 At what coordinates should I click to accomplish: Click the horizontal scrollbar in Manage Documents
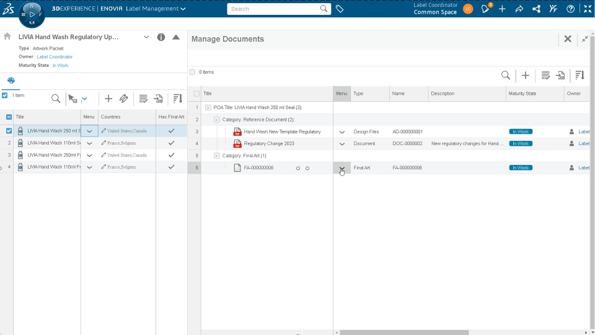(404, 333)
